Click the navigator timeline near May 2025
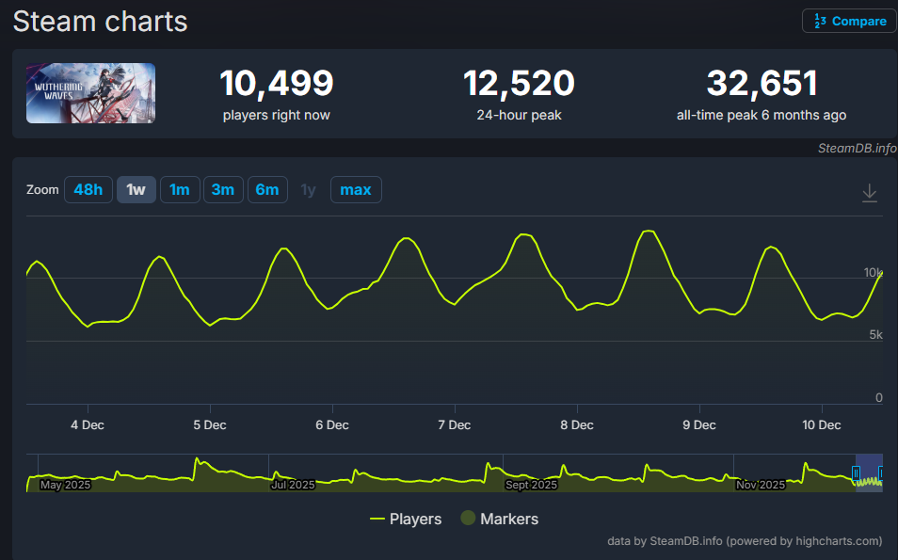 click(x=65, y=485)
